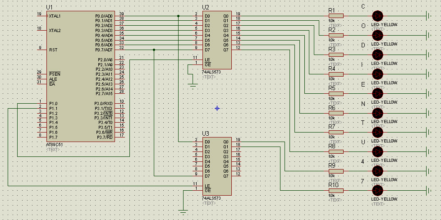Select resistor R7

tap(336, 132)
